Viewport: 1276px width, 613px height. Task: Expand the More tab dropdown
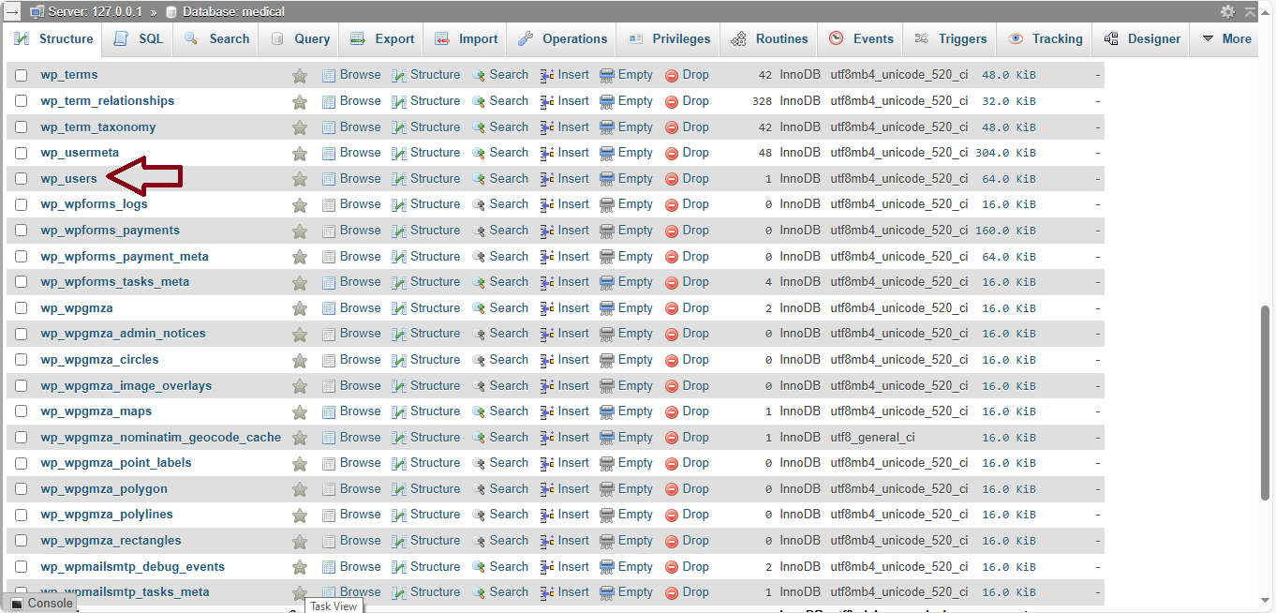[1225, 39]
